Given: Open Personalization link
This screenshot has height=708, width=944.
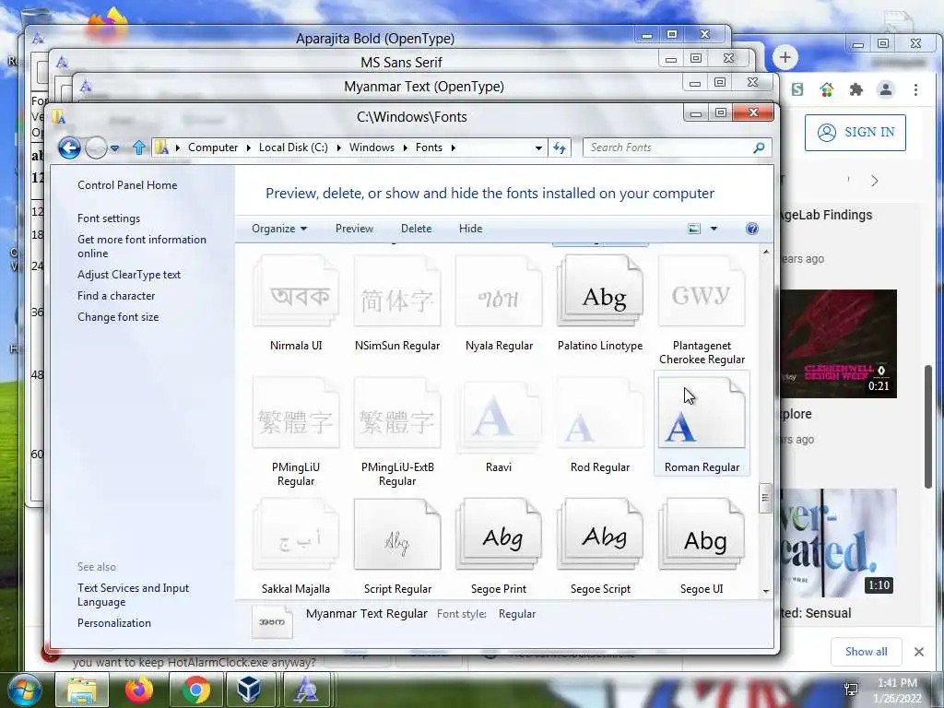Looking at the screenshot, I should 113,623.
